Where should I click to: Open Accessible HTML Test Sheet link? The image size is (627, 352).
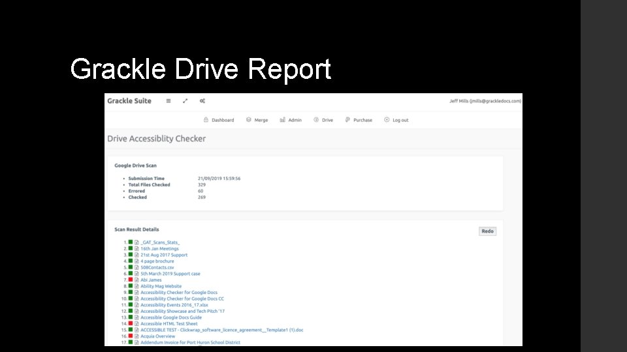pyautogui.click(x=169, y=324)
